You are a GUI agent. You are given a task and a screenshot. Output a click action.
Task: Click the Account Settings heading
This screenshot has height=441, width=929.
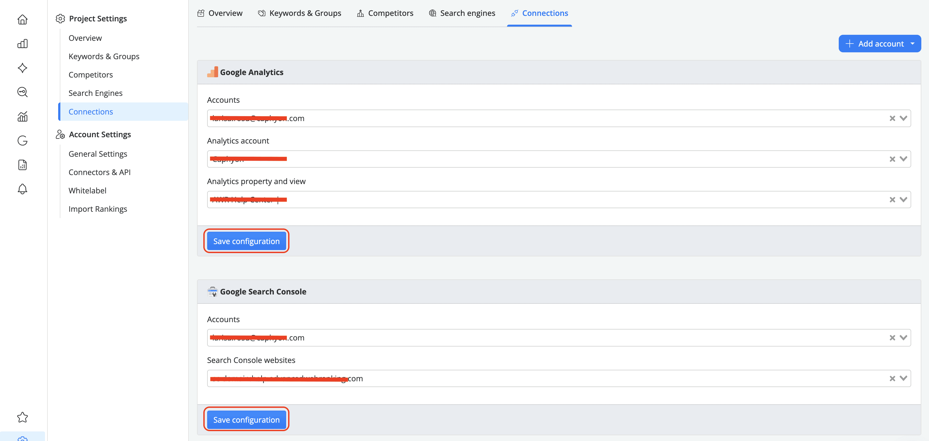coord(100,134)
